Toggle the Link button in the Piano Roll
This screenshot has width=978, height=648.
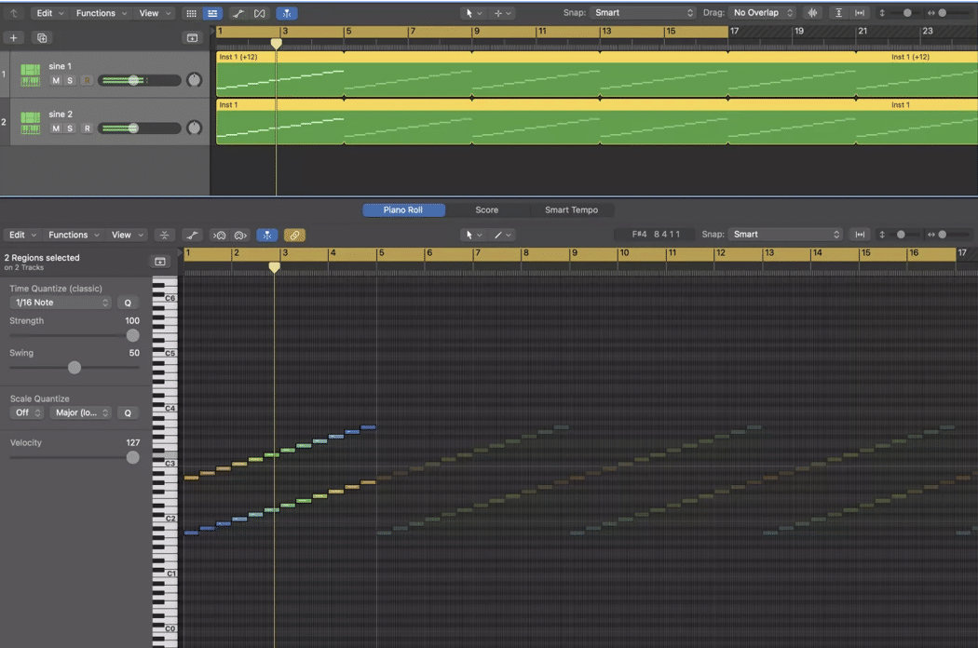click(x=294, y=236)
